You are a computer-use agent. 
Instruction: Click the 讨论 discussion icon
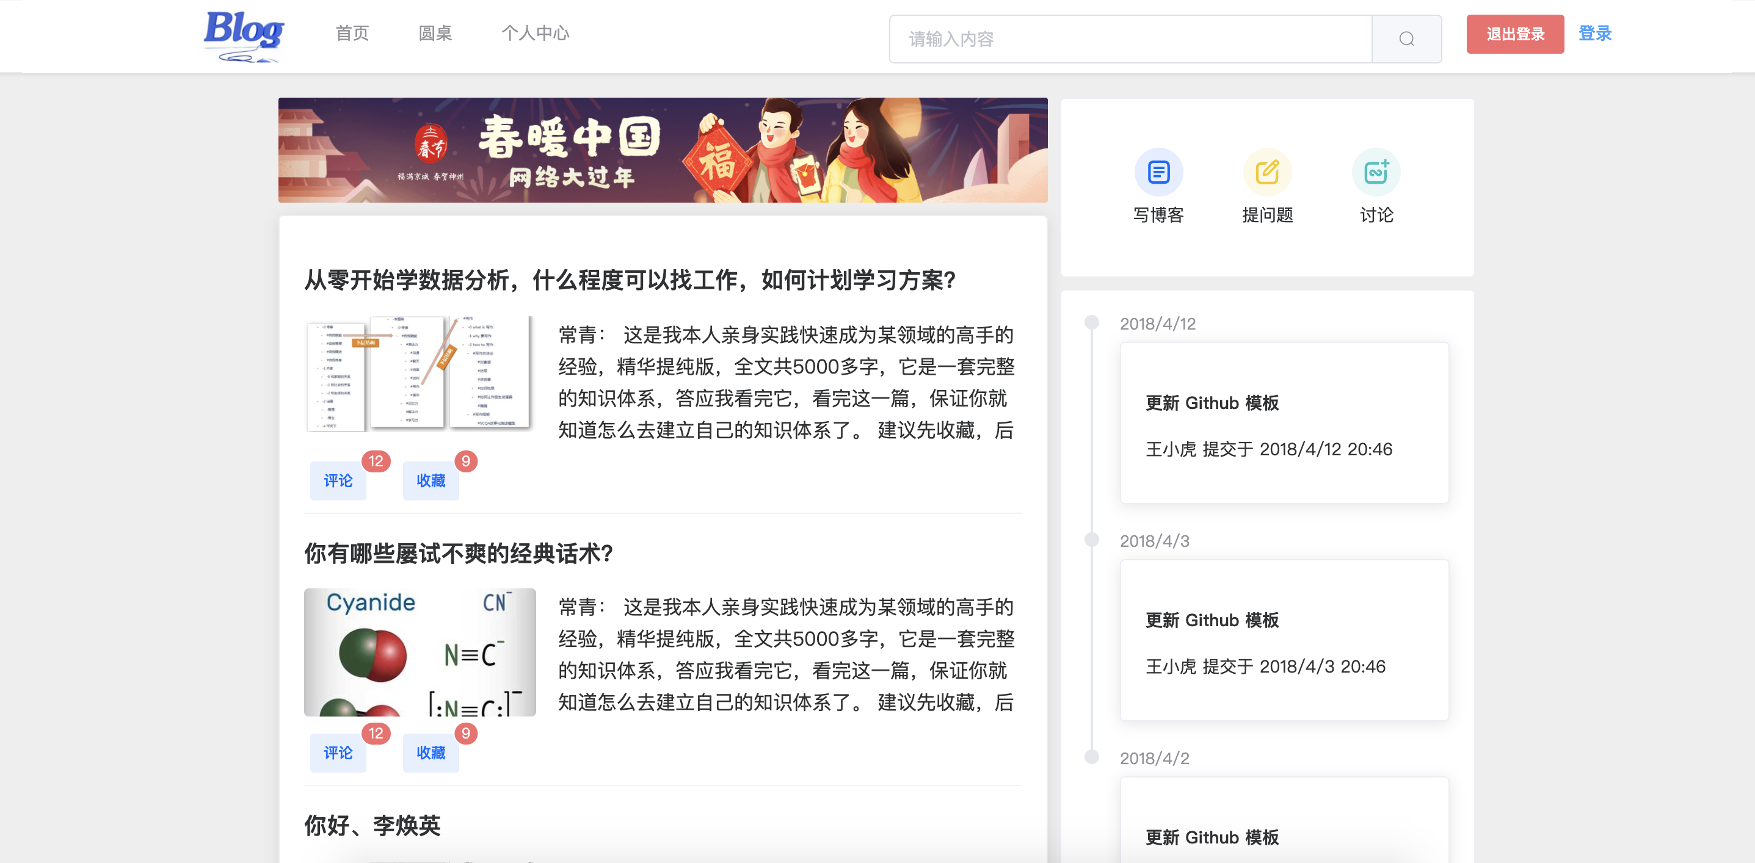coord(1376,172)
